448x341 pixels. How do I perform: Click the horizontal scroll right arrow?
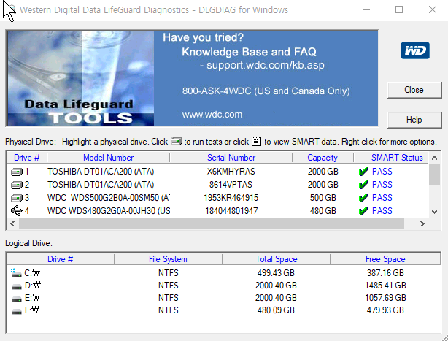(x=422, y=224)
